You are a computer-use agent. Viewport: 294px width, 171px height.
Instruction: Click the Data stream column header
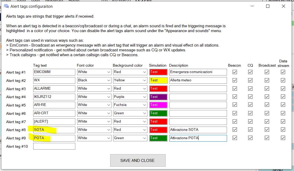[x=283, y=63]
